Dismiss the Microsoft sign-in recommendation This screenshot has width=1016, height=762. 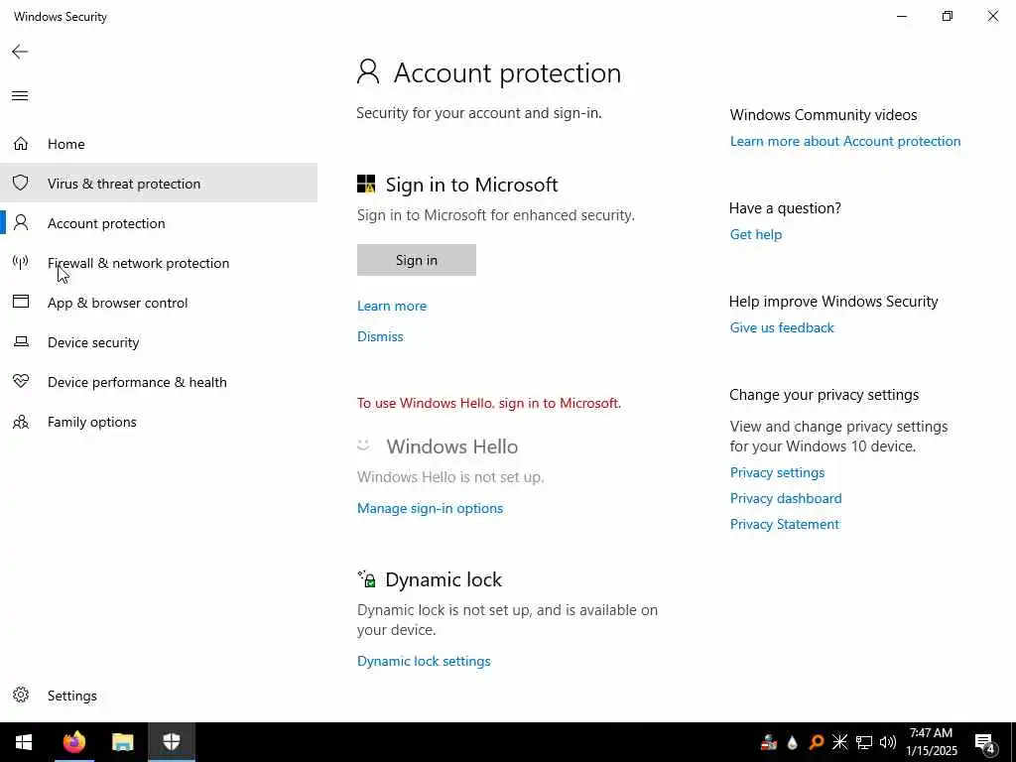click(380, 336)
